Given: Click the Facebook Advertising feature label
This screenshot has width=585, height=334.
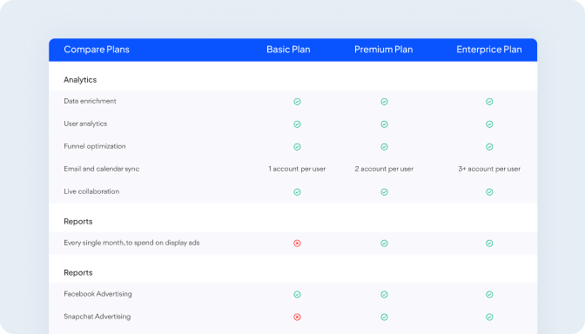Looking at the screenshot, I should 97,294.
